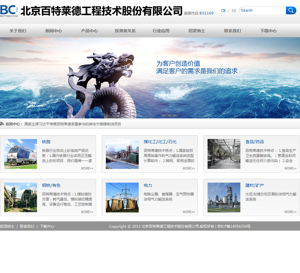Click the 水泥,粉煤灰和石膏粉 description text
This screenshot has width=300, height=273.
point(271,197)
